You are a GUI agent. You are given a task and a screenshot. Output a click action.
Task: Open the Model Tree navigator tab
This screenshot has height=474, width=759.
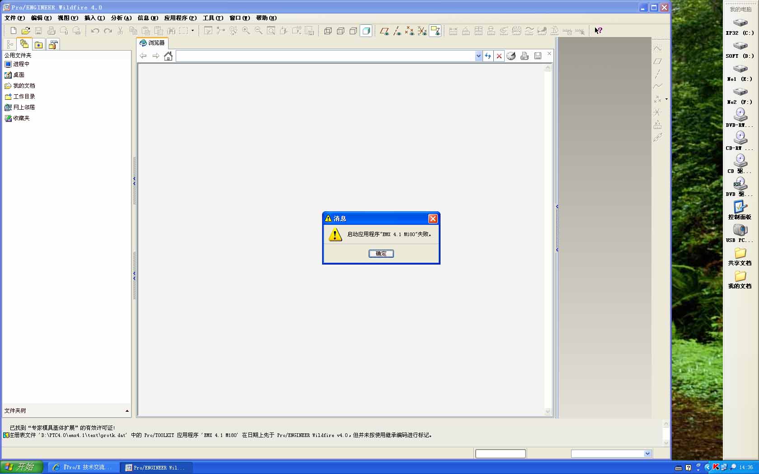coord(10,44)
